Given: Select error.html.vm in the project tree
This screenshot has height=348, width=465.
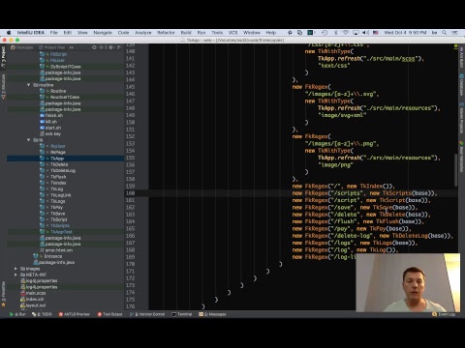Looking at the screenshot, I should click(59, 250).
